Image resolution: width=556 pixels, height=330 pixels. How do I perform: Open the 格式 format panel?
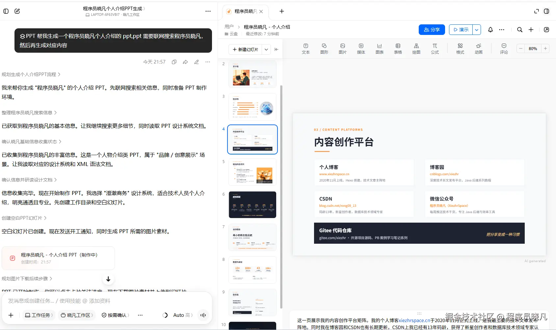[460, 49]
